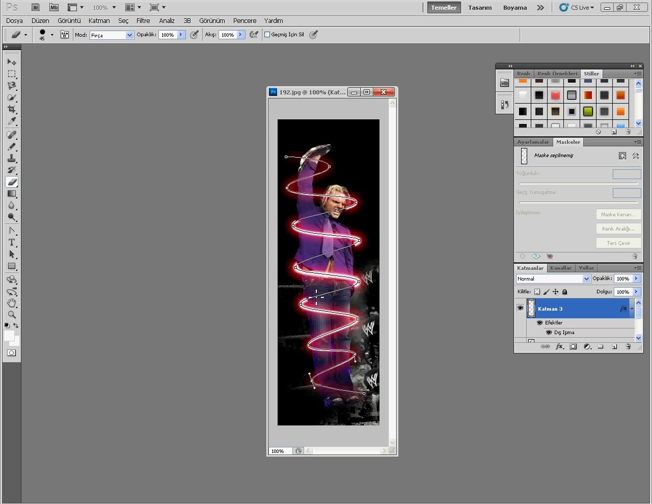Viewport: 652px width, 504px height.
Task: Select the Temeller workspace
Action: coord(444,8)
